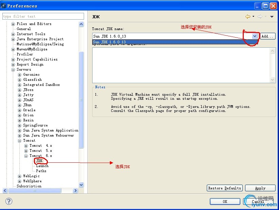Click tree horizontal scrollbar left arrow

click(5, 190)
